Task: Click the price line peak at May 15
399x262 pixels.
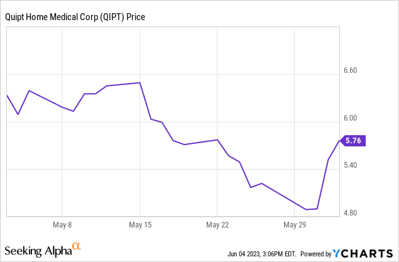Action: (139, 82)
